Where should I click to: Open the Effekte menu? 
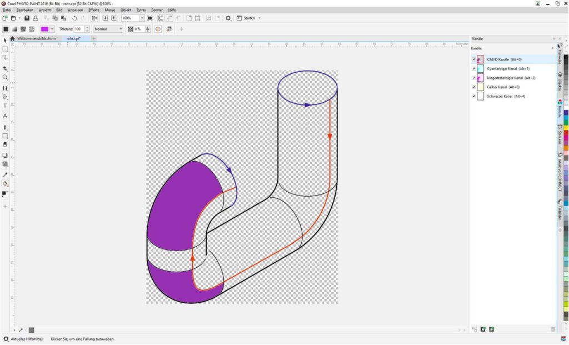click(94, 10)
